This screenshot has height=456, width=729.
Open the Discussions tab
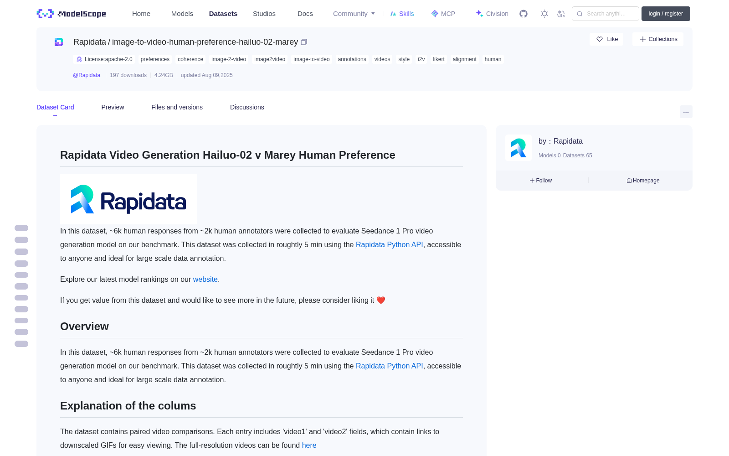tap(247, 107)
